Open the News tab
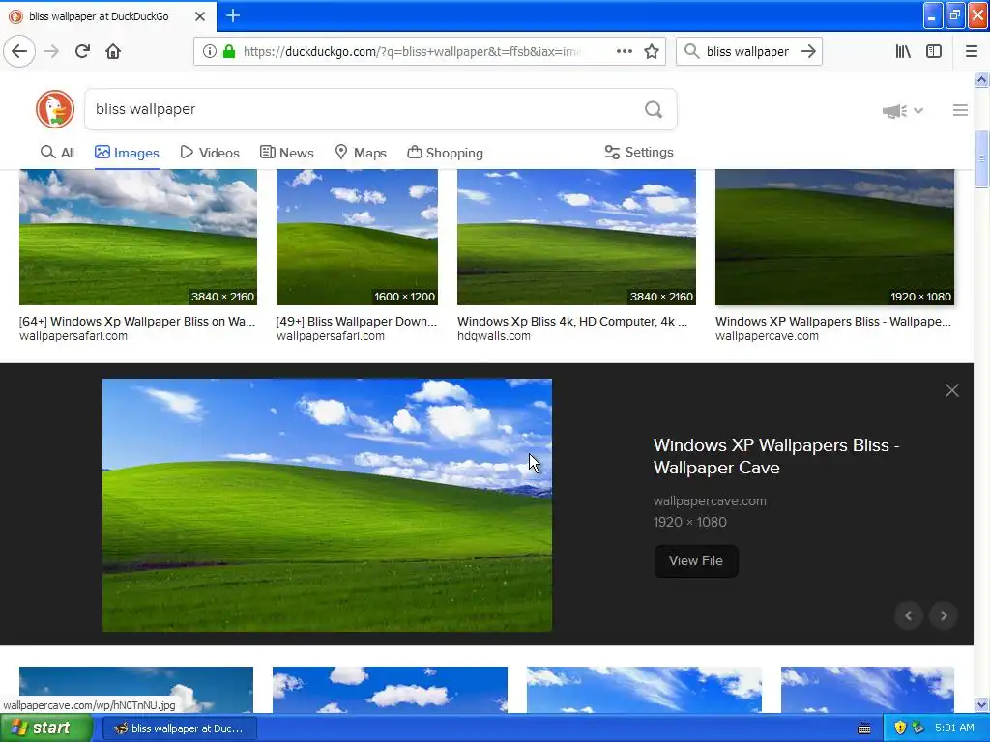 (286, 153)
